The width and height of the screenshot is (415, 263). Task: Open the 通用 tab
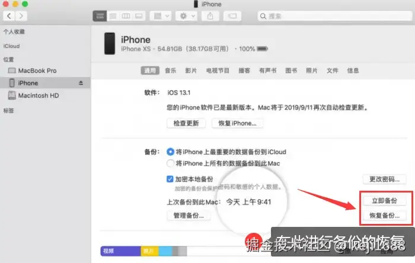pos(150,70)
